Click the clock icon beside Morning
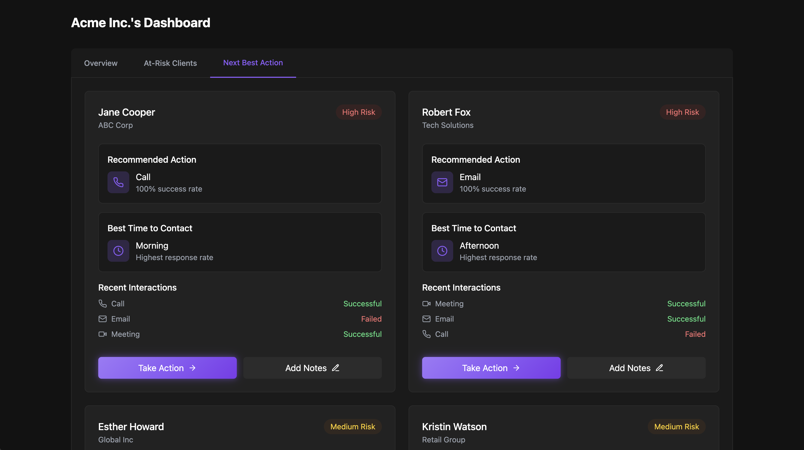The image size is (804, 450). point(118,251)
